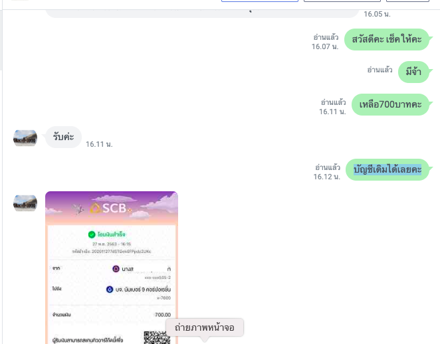Click the 700.00 amount on the slip

(163, 315)
